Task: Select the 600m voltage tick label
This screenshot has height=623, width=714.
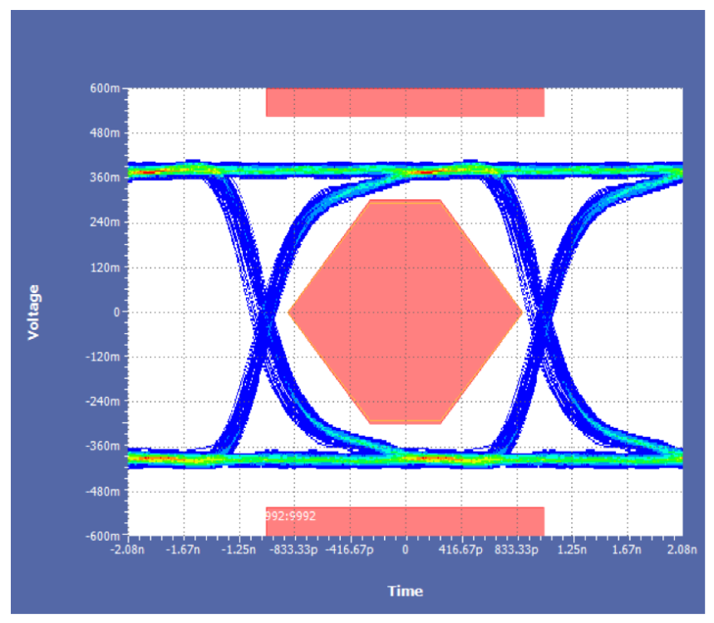Action: point(108,88)
